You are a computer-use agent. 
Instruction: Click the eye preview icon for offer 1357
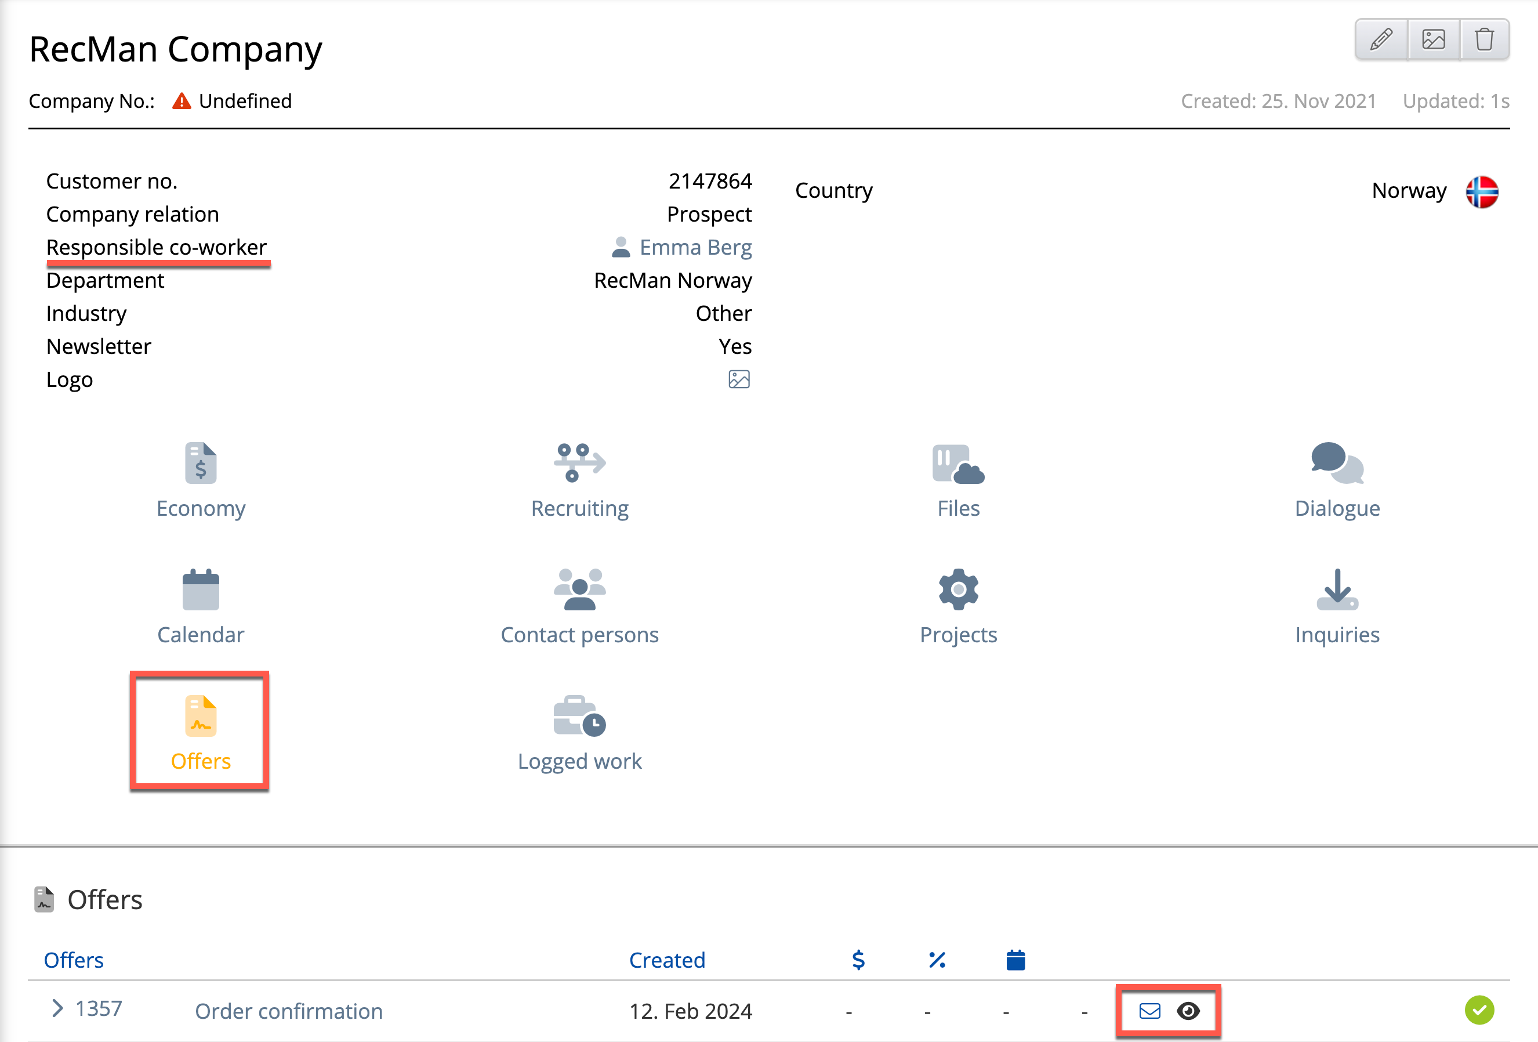(1188, 1011)
